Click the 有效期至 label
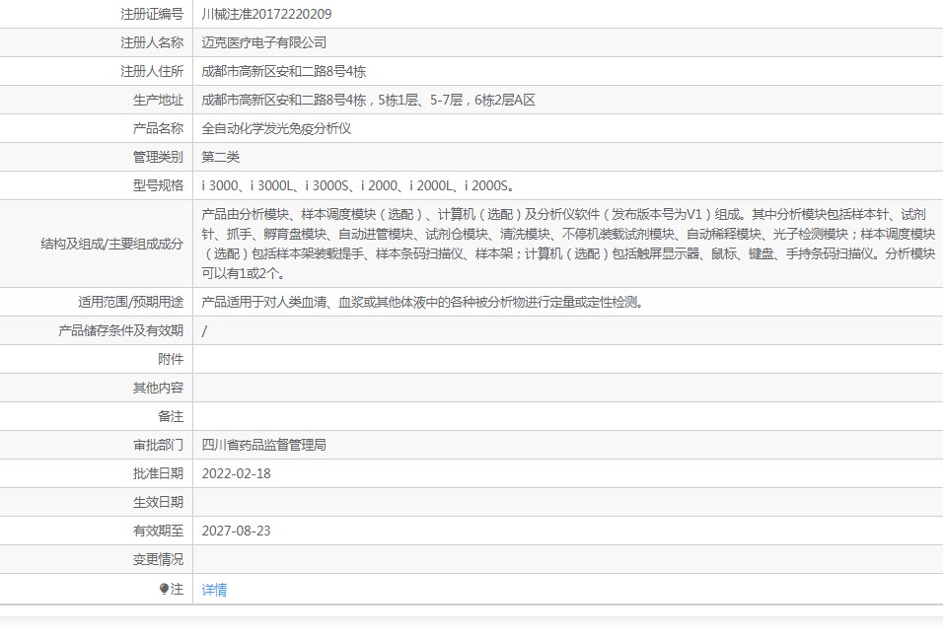The image size is (943, 640). pyautogui.click(x=158, y=532)
